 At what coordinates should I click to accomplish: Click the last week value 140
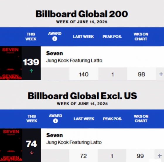pyautogui.click(x=84, y=74)
